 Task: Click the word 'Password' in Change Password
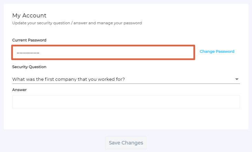point(225,51)
